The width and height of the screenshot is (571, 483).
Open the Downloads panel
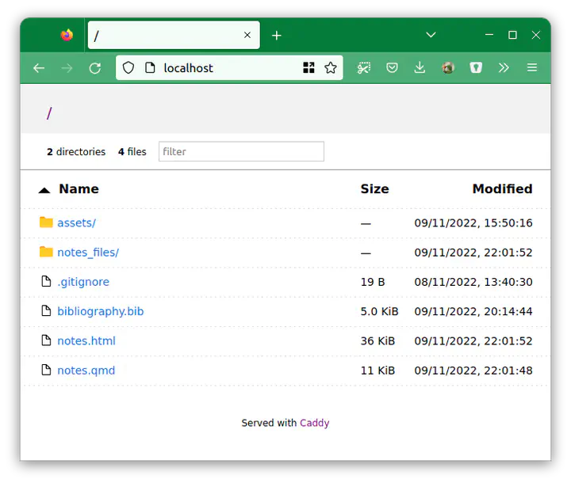point(420,68)
